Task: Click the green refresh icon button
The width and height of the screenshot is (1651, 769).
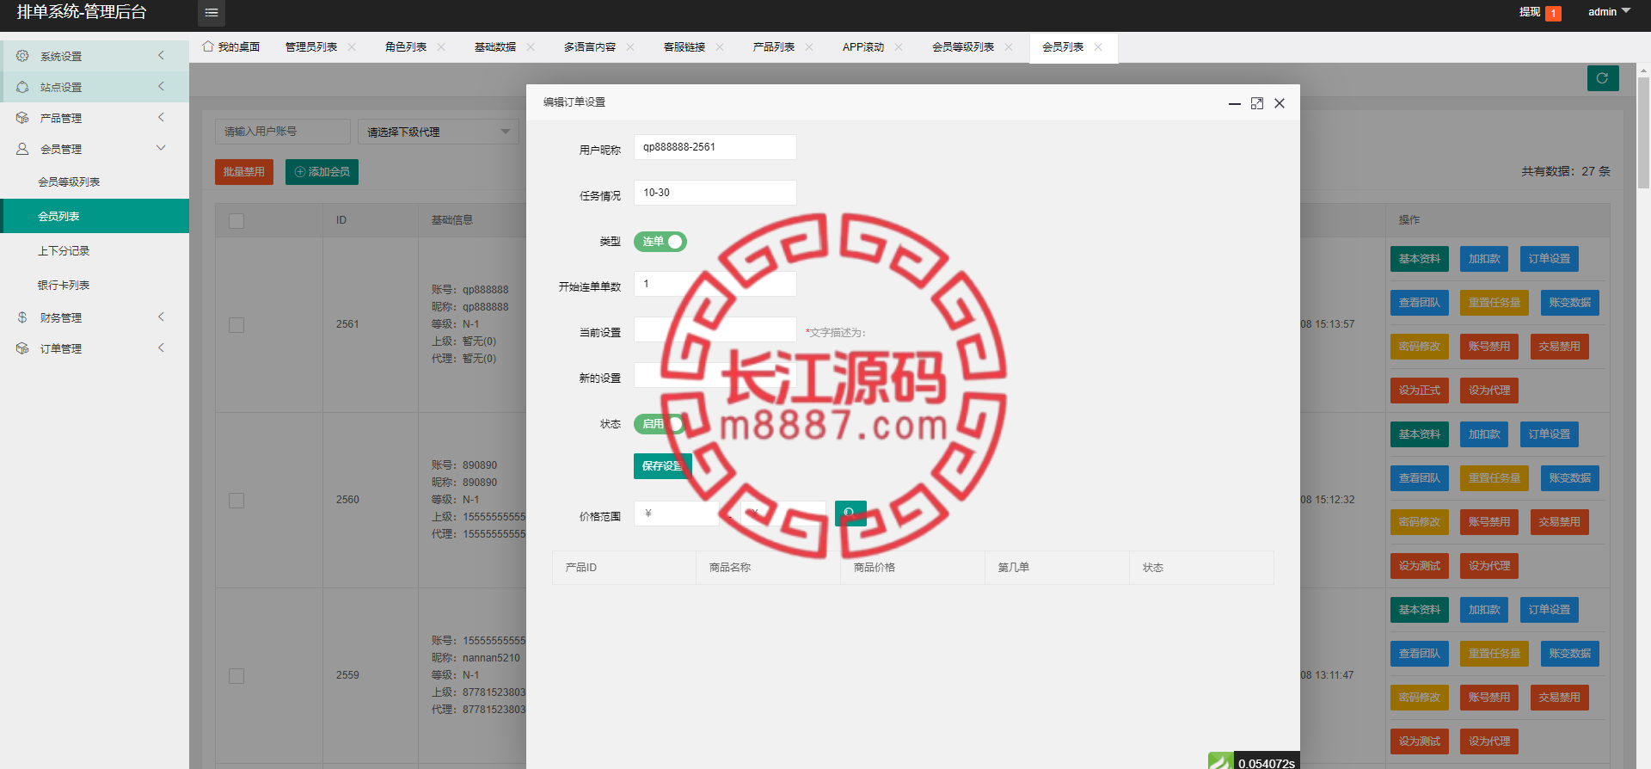Action: coord(1603,78)
